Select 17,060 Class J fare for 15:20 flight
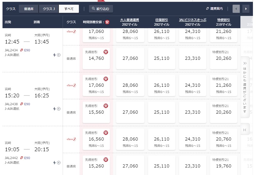257x175 pixels. [96, 85]
